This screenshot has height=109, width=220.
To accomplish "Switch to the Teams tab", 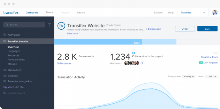I will coord(50,13).
